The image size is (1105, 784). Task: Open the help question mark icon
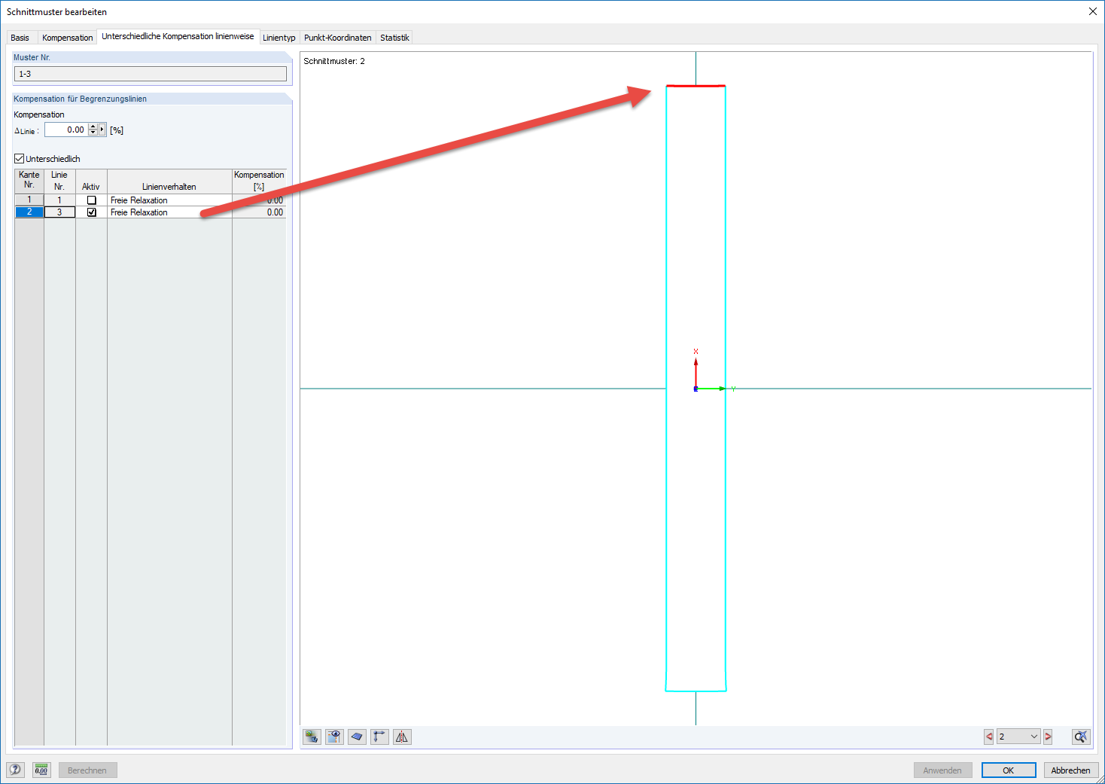(x=15, y=770)
